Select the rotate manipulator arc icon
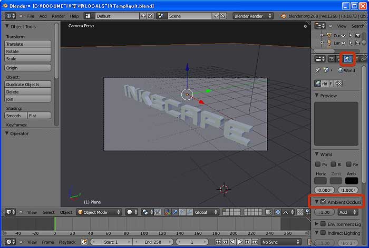This screenshot has height=248, width=369. [x=182, y=212]
